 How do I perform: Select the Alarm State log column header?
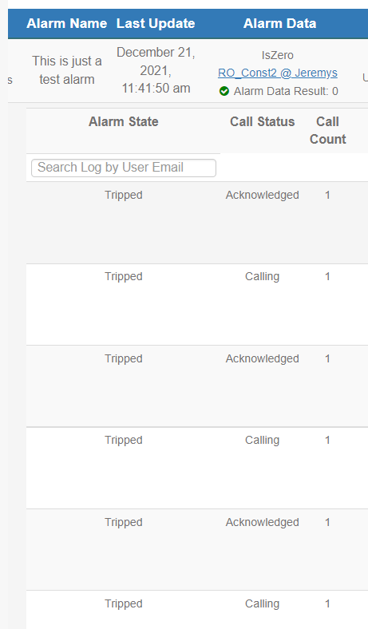coord(124,121)
